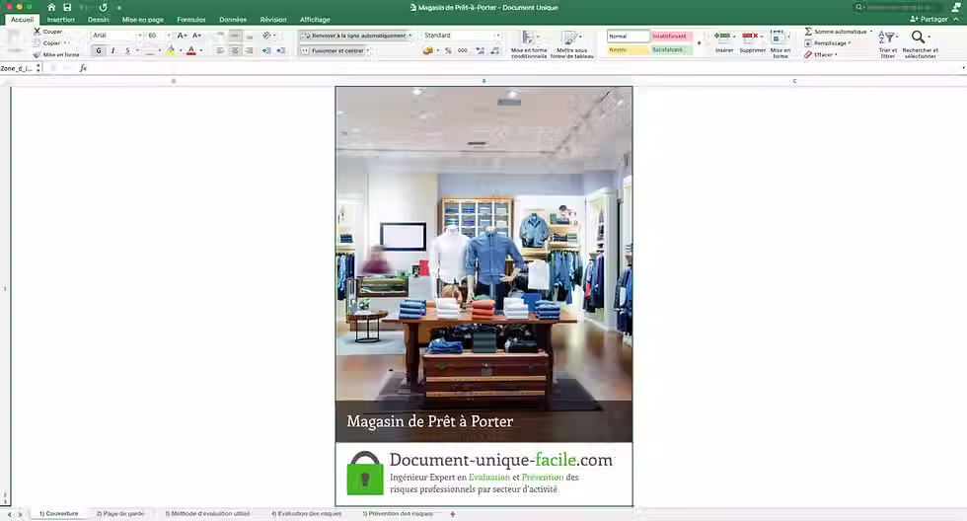Image resolution: width=967 pixels, height=521 pixels.
Task: Open fill color dropdown arrow
Action: click(180, 50)
